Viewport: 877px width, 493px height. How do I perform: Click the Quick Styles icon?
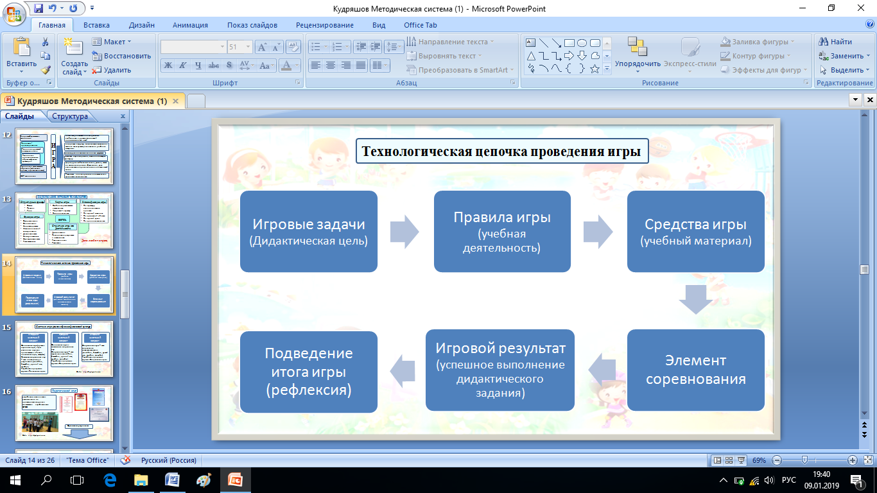[x=690, y=47]
